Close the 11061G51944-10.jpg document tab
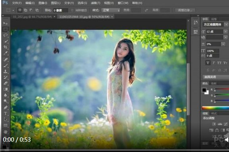Screen dimensions: 229x152 (112, 17)
